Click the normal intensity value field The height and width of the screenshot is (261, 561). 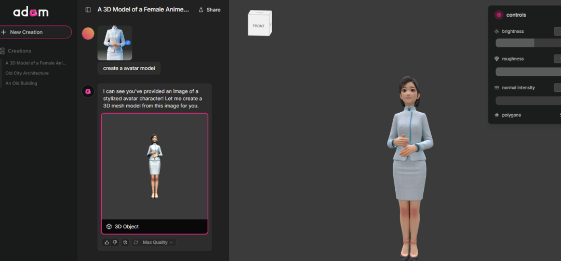pyautogui.click(x=557, y=88)
